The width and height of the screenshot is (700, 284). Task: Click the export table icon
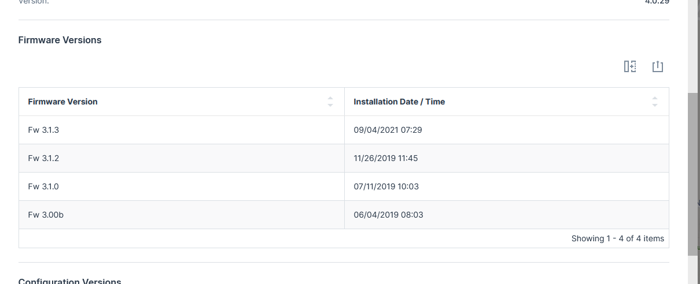[x=657, y=67]
